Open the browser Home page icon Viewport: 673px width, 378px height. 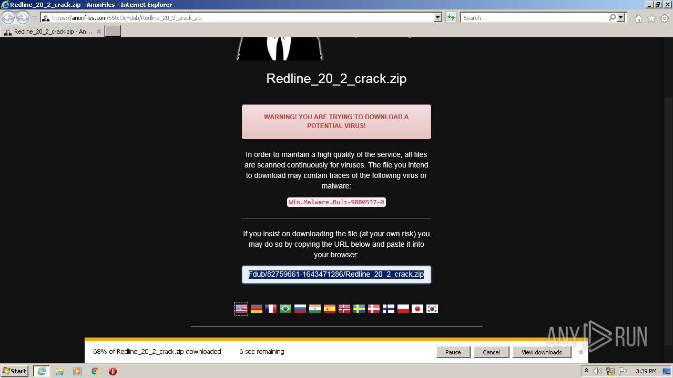(x=638, y=18)
